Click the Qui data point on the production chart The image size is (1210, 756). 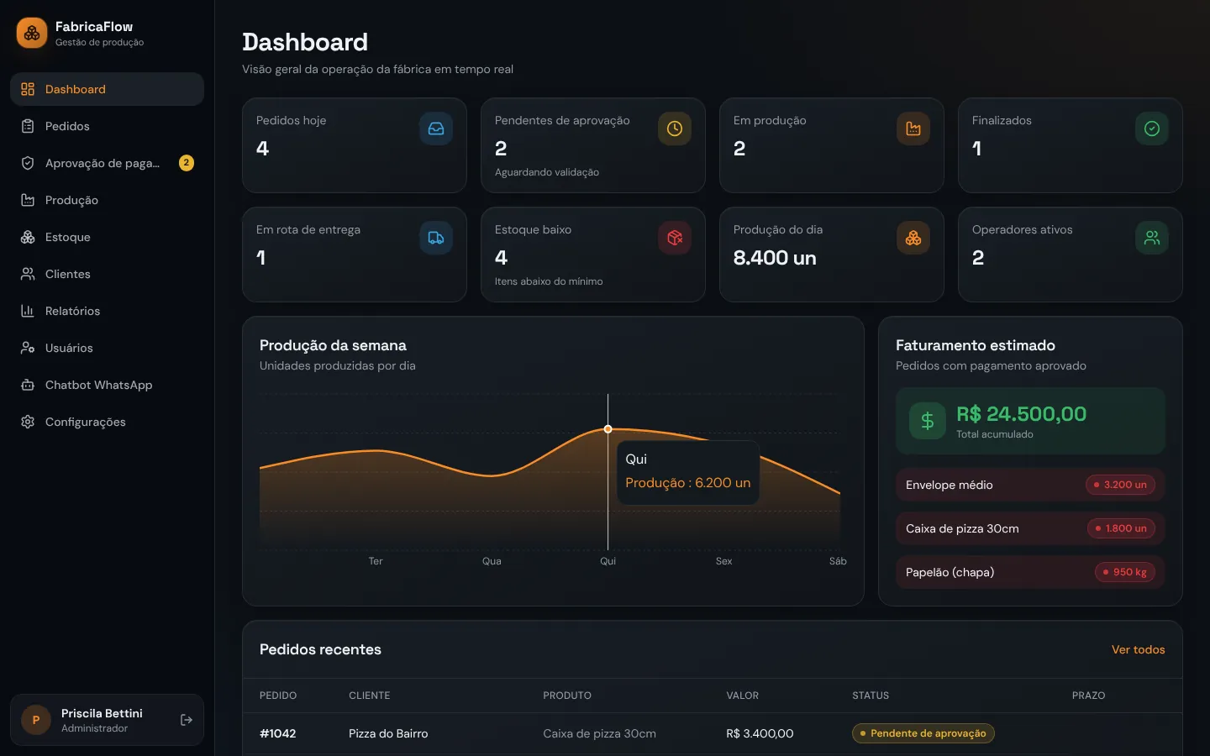[608, 429]
